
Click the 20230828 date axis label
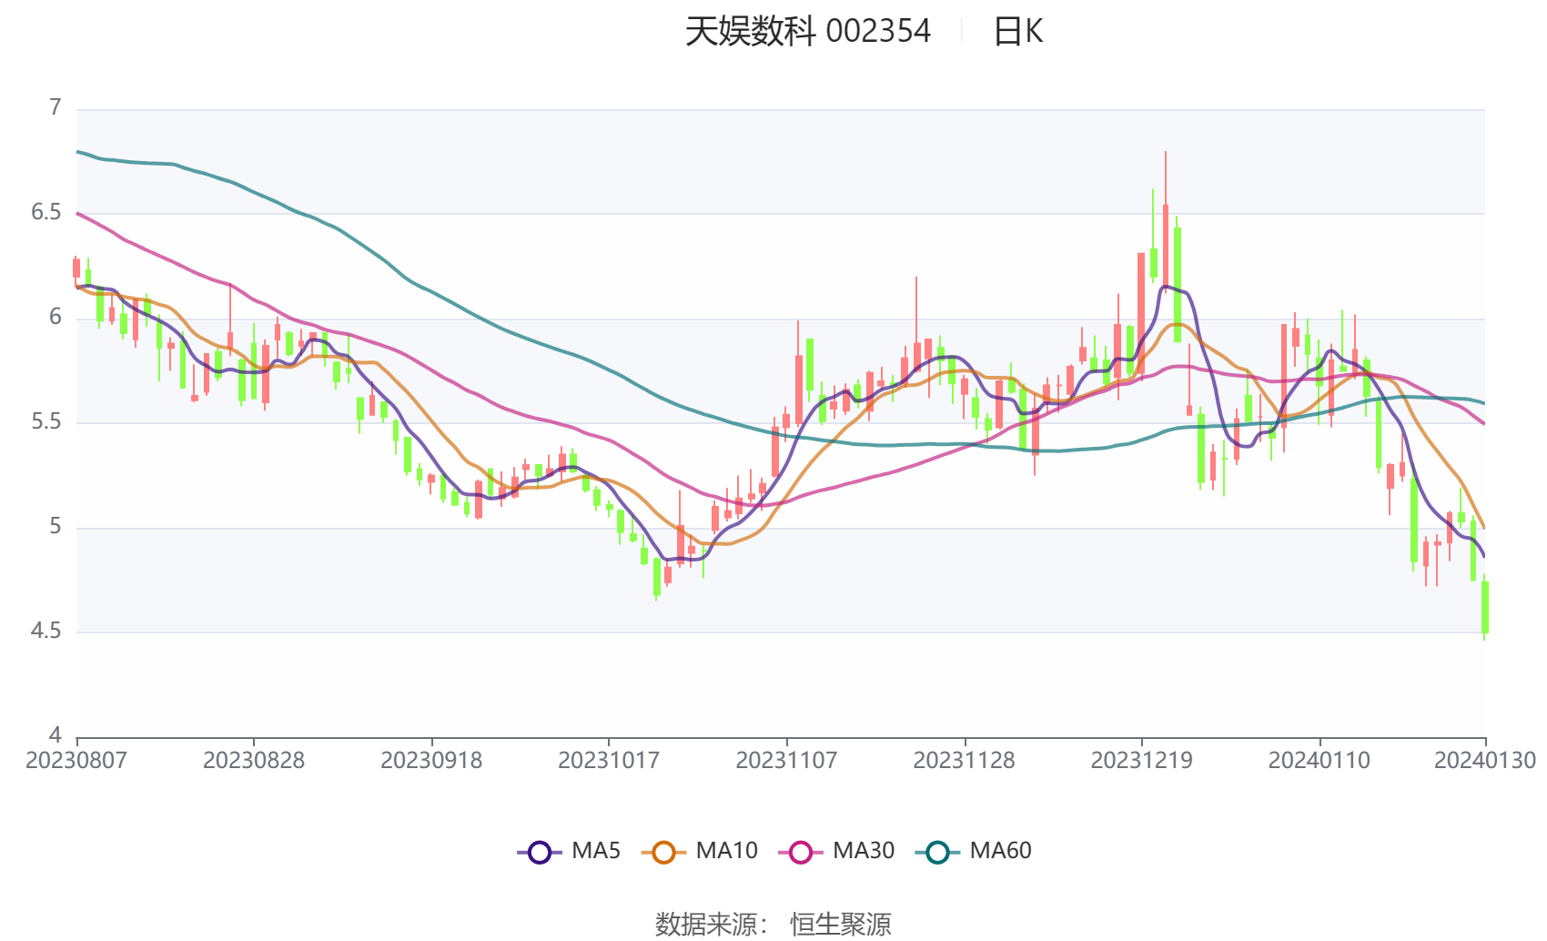point(254,760)
